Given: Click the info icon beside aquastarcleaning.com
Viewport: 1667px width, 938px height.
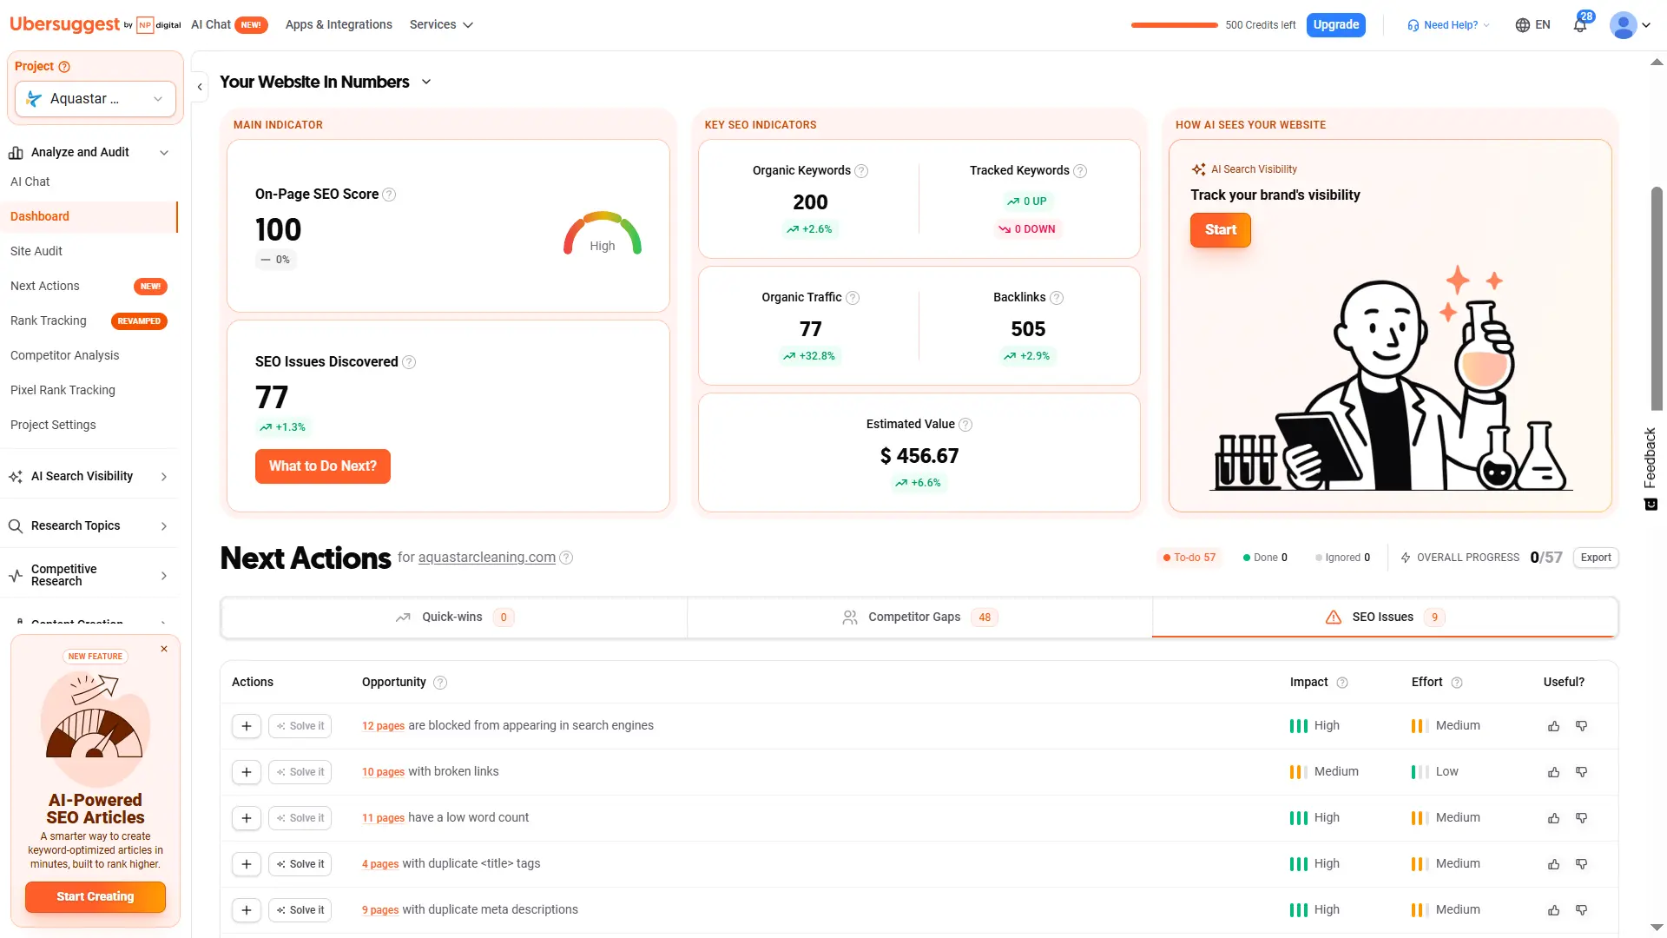Looking at the screenshot, I should [566, 558].
